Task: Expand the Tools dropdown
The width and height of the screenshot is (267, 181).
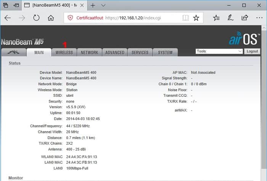Action: (x=219, y=51)
